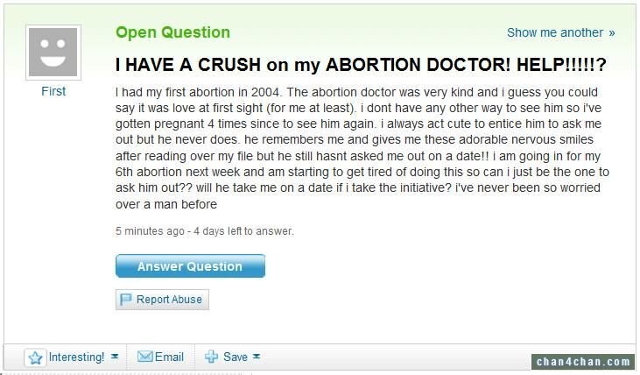This screenshot has width=640, height=375.
Task: Select the Save label in bottom bar
Action: click(x=236, y=357)
